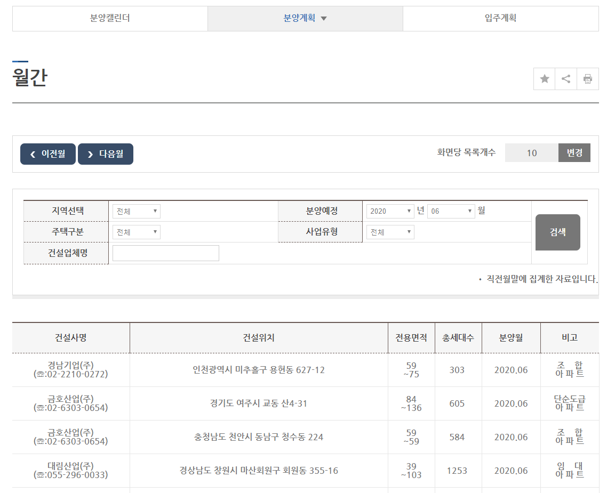The width and height of the screenshot is (607, 493).
Task: Open the 입주계획 tab
Action: click(500, 18)
